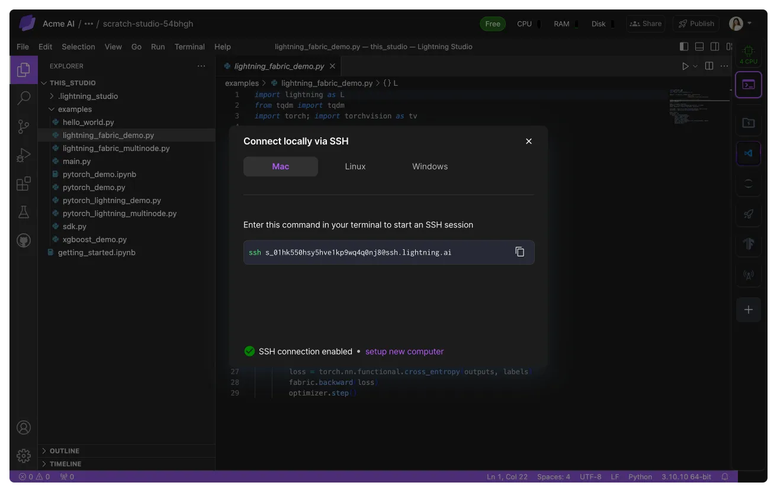Open getting_started.ipynb in the explorer

(x=97, y=252)
